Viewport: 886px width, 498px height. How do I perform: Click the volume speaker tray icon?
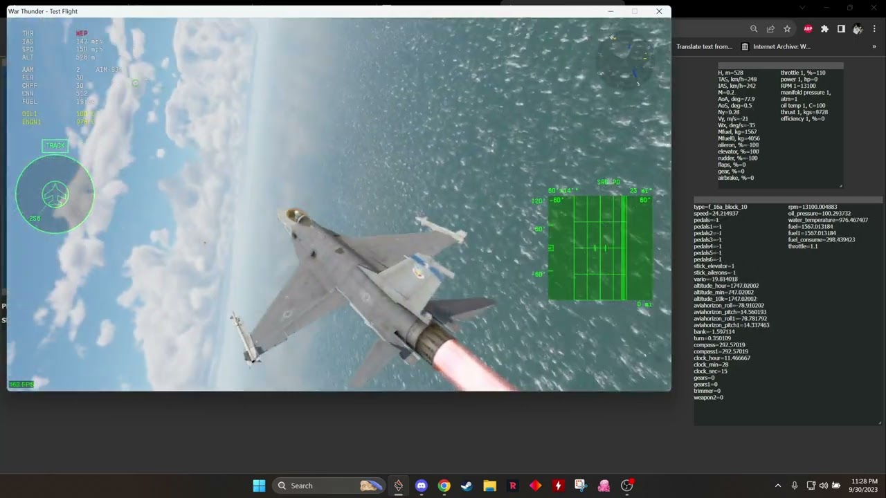[824, 486]
